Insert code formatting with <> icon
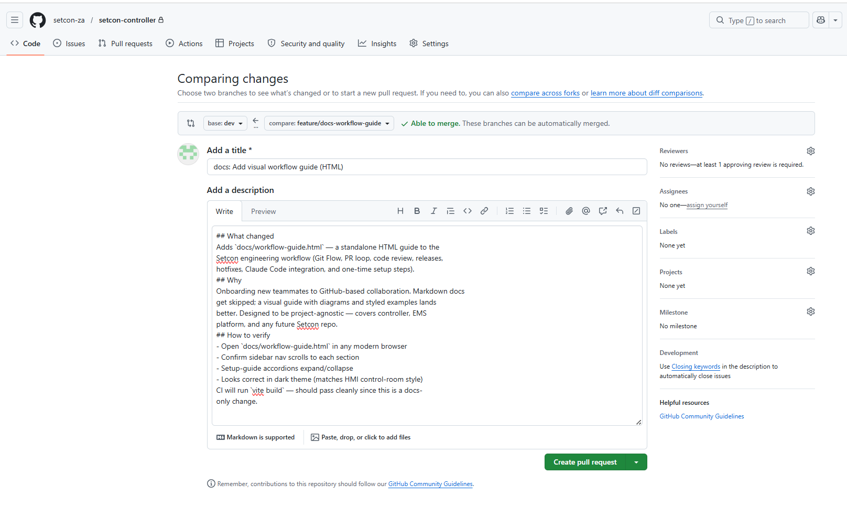This screenshot has width=847, height=506. pos(468,211)
